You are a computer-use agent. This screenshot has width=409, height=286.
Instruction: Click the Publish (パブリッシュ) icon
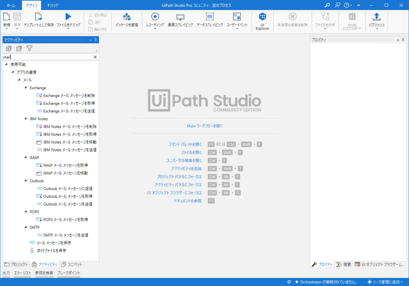click(x=376, y=17)
